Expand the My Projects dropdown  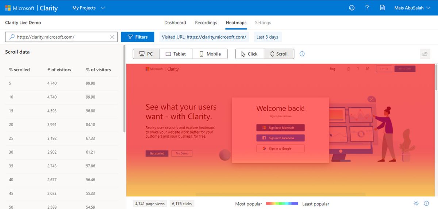(89, 8)
